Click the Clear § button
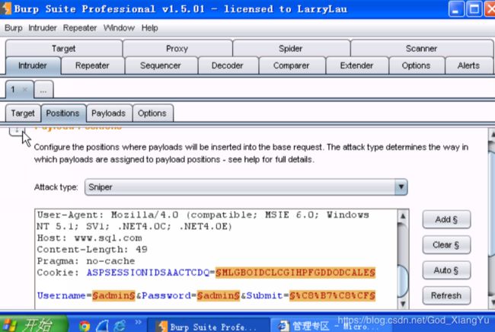The width and height of the screenshot is (495, 332). tap(446, 245)
